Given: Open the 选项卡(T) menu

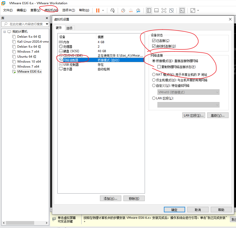Looking at the screenshot, I should coord(69,10).
